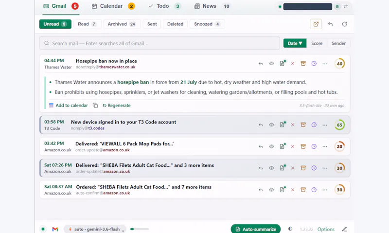Archive the Ordered SHEBA Filets email
This screenshot has width=389, height=233.
coord(303,190)
